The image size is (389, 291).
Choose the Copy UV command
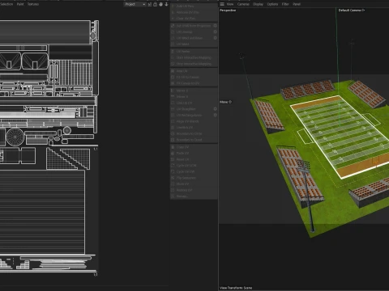[194, 147]
